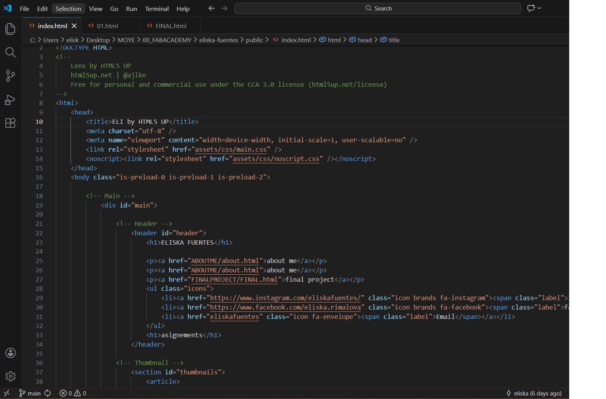Go back using the left arrow

211,8
